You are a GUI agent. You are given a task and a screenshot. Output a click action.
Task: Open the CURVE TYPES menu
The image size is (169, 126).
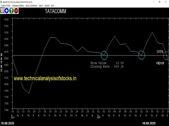[x=5, y=6]
